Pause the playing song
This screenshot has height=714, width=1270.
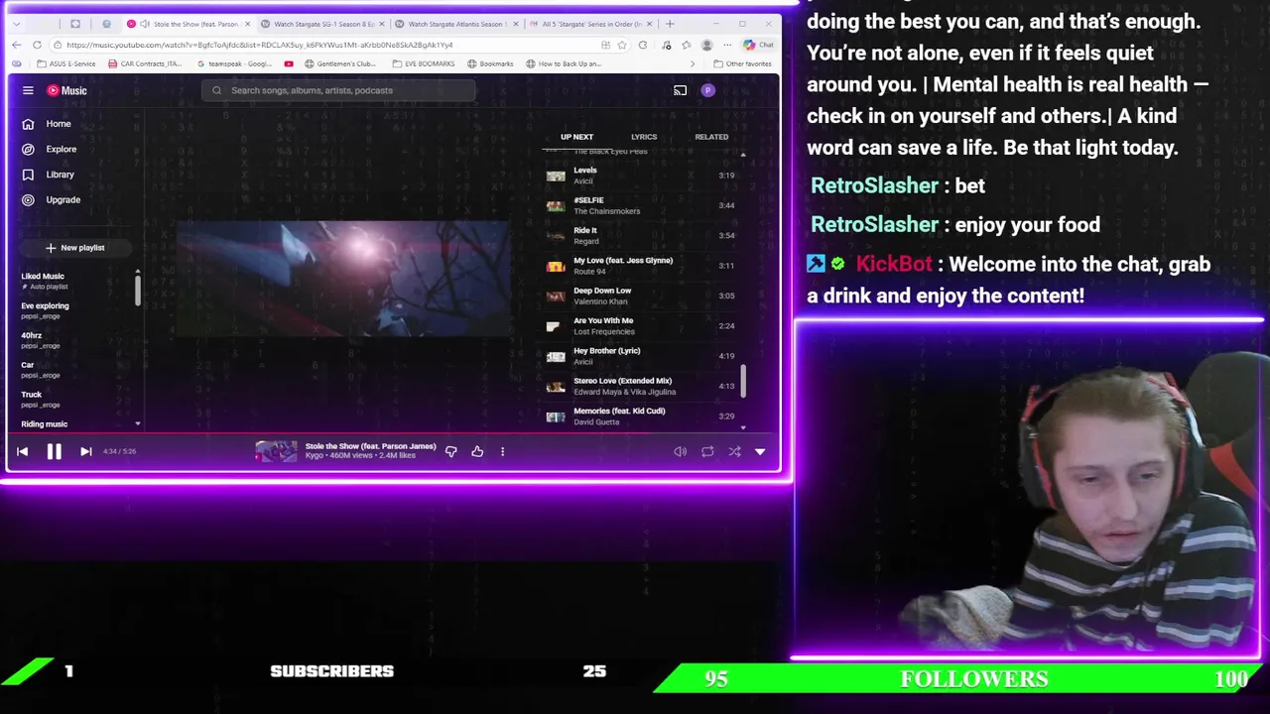tap(54, 451)
